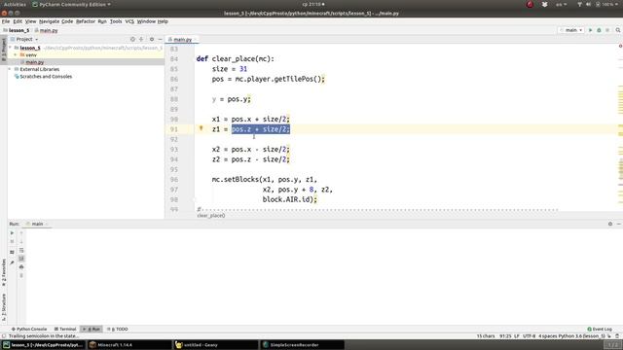Open Run panel settings gear
Viewport: 623px width, 350px height.
pos(610,224)
